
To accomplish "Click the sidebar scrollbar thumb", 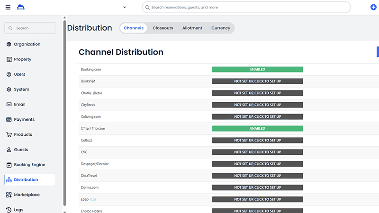I will coord(64,113).
